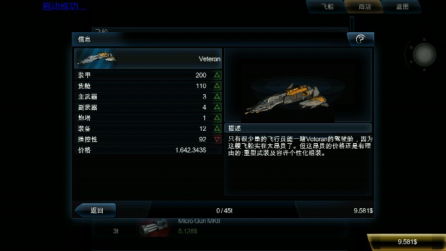Select the Micro Gun MKII weapon image
Viewport: 446px width, 251px height.
point(154,227)
